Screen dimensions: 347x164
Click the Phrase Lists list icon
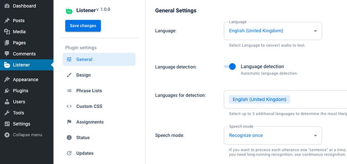coord(69,91)
